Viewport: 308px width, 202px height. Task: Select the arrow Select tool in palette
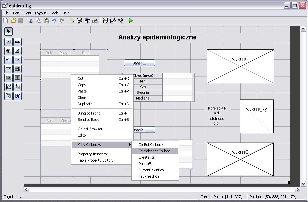8,31
